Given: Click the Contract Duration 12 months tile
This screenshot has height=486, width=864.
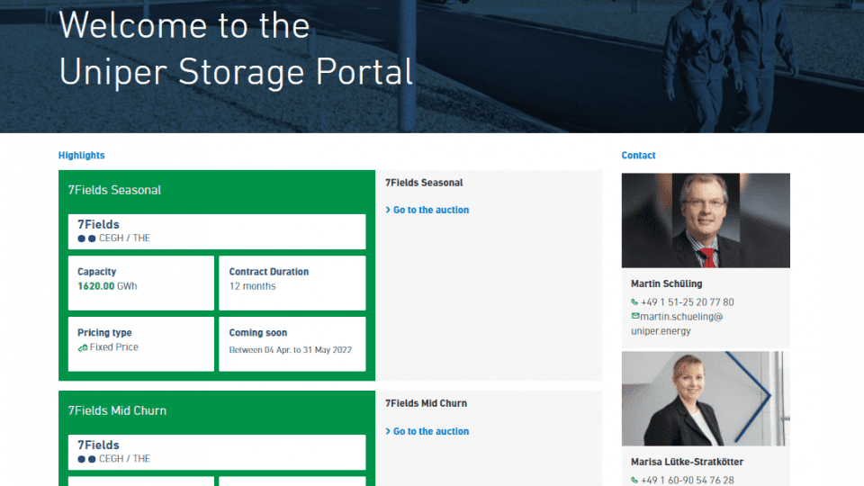Looking at the screenshot, I should [x=292, y=283].
